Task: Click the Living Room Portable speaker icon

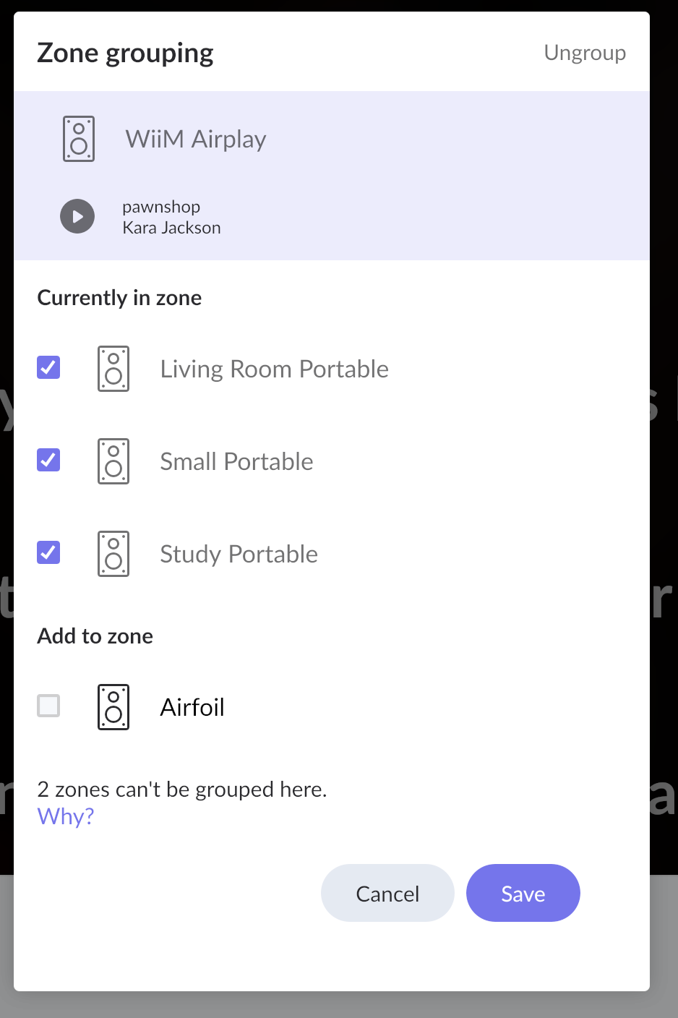Action: coord(113,369)
